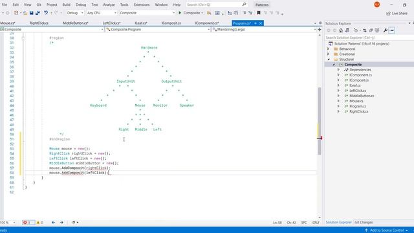Image resolution: width=414 pixels, height=233 pixels.
Task: Switch to the Mouse.cs tab
Action: point(8,23)
